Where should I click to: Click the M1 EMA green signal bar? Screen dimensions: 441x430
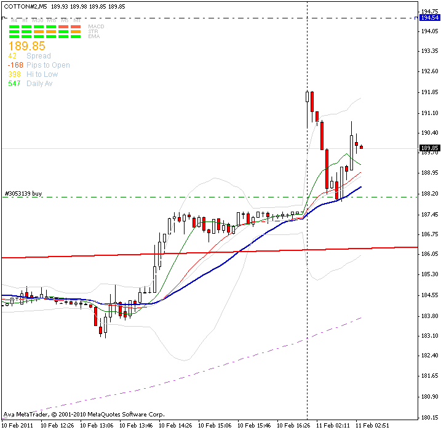point(76,36)
